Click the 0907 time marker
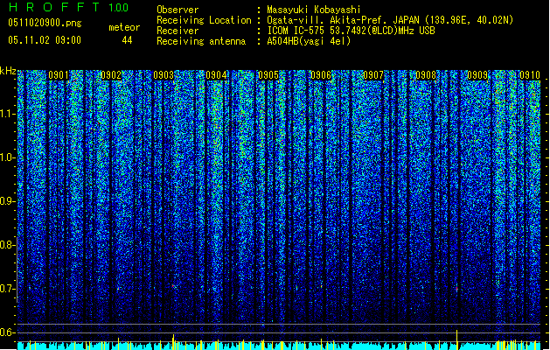This screenshot has height=350, width=550. coord(373,75)
